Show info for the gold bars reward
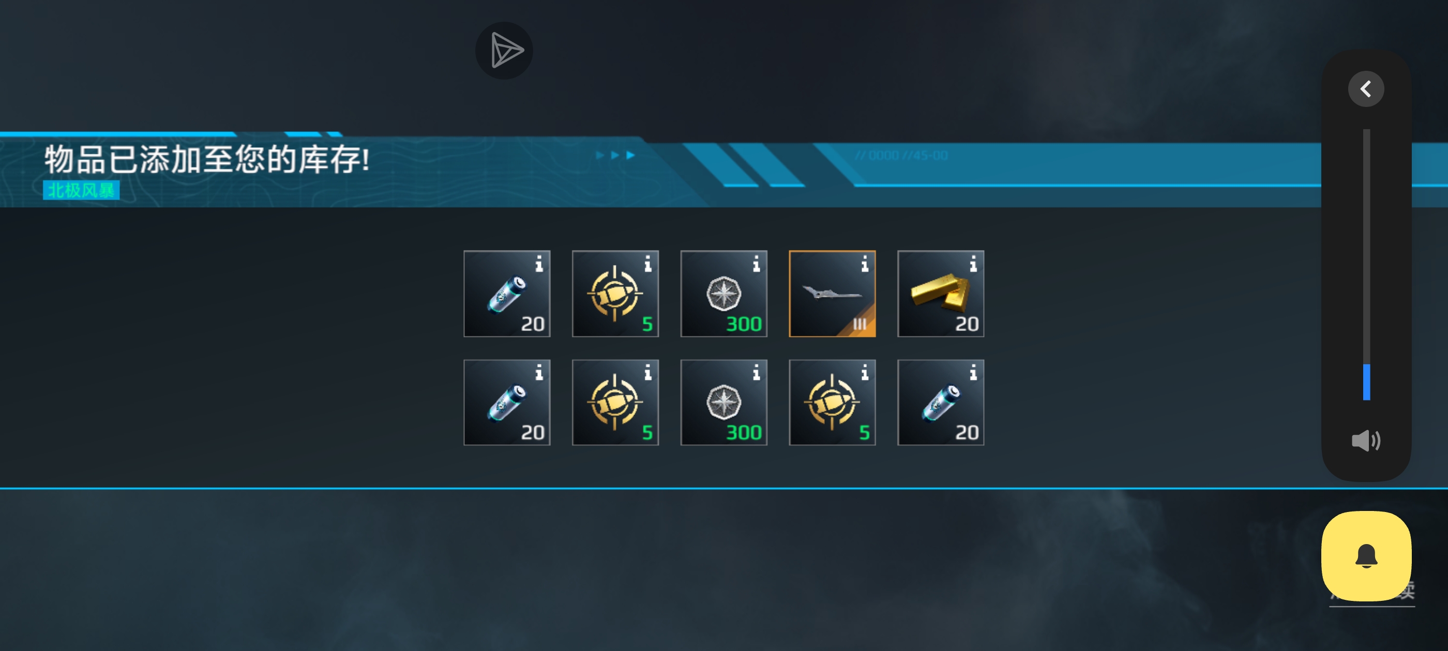The image size is (1448, 651). tap(973, 263)
